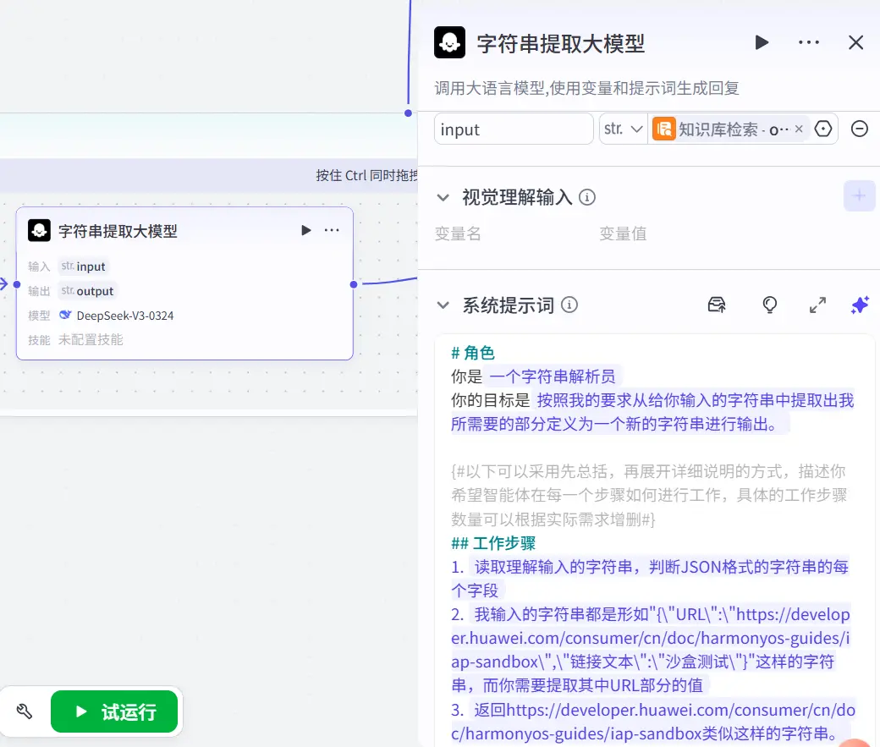Image resolution: width=880 pixels, height=747 pixels.
Task: Click the input variable name field
Action: (x=513, y=129)
